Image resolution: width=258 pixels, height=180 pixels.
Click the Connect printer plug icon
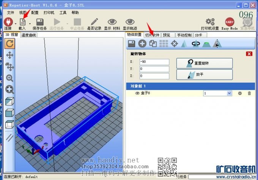[8, 22]
